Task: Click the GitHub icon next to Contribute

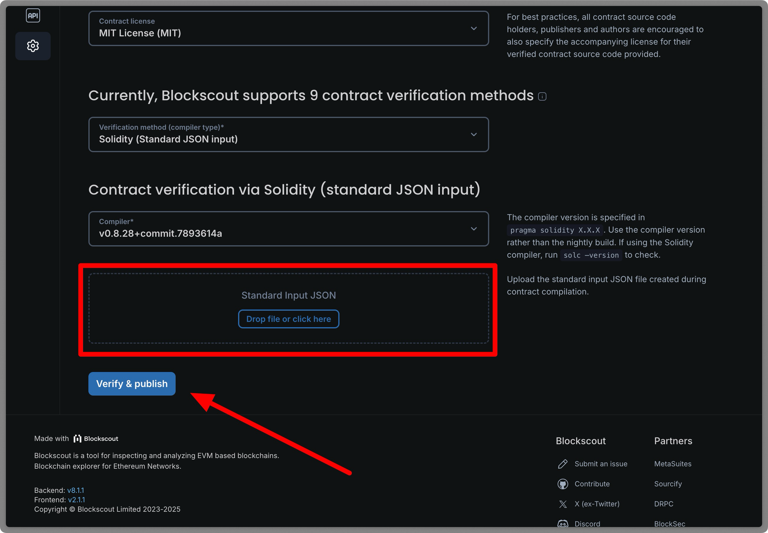Action: (x=563, y=484)
